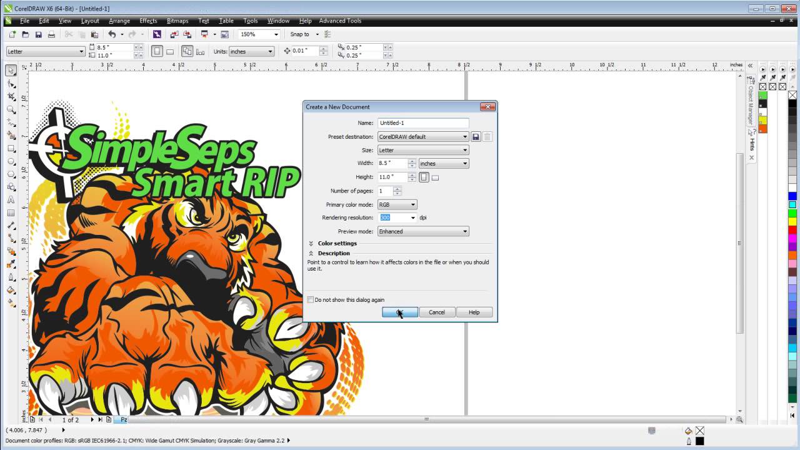Open the Advanced Tools menu

point(340,21)
